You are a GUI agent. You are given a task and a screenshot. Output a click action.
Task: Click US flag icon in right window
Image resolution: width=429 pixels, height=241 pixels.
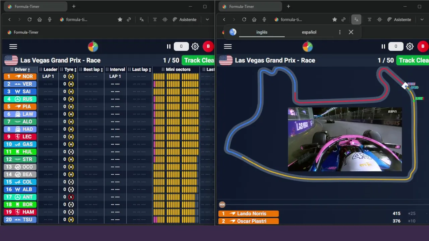click(x=226, y=60)
